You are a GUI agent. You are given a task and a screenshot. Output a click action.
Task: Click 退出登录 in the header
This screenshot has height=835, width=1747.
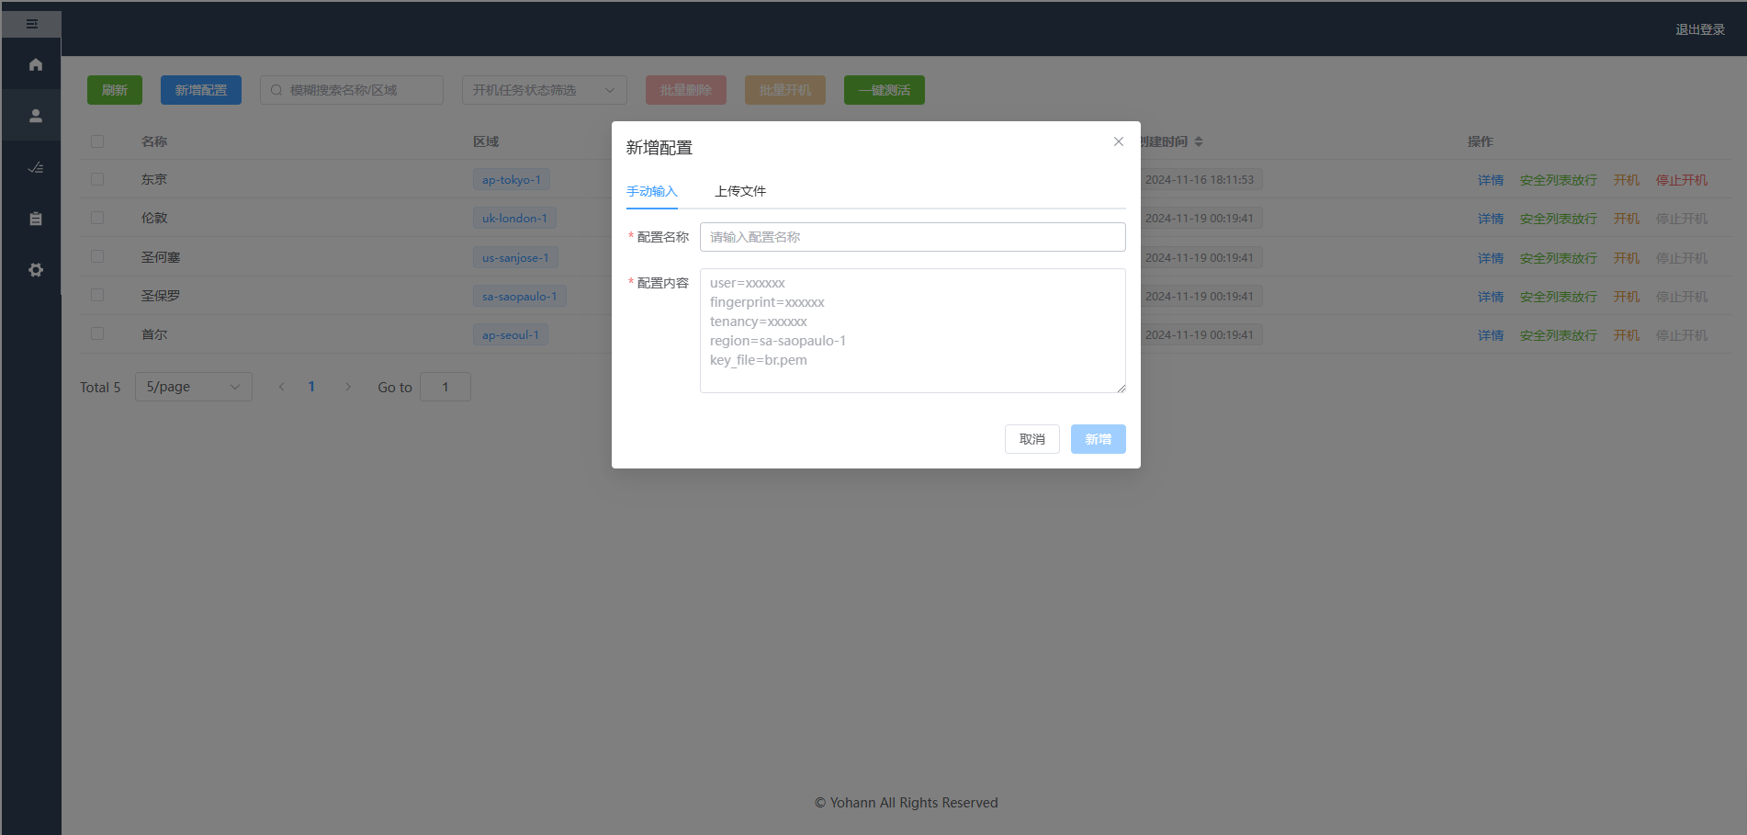1700,29
